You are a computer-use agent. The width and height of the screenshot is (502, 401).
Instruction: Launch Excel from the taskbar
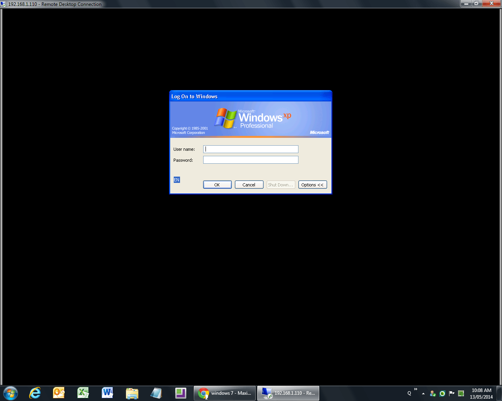click(x=83, y=393)
